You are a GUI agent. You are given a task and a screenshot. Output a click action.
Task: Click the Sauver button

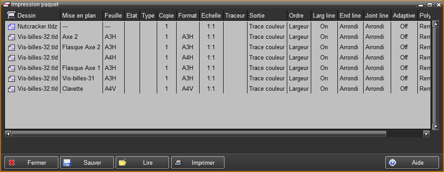click(x=87, y=163)
